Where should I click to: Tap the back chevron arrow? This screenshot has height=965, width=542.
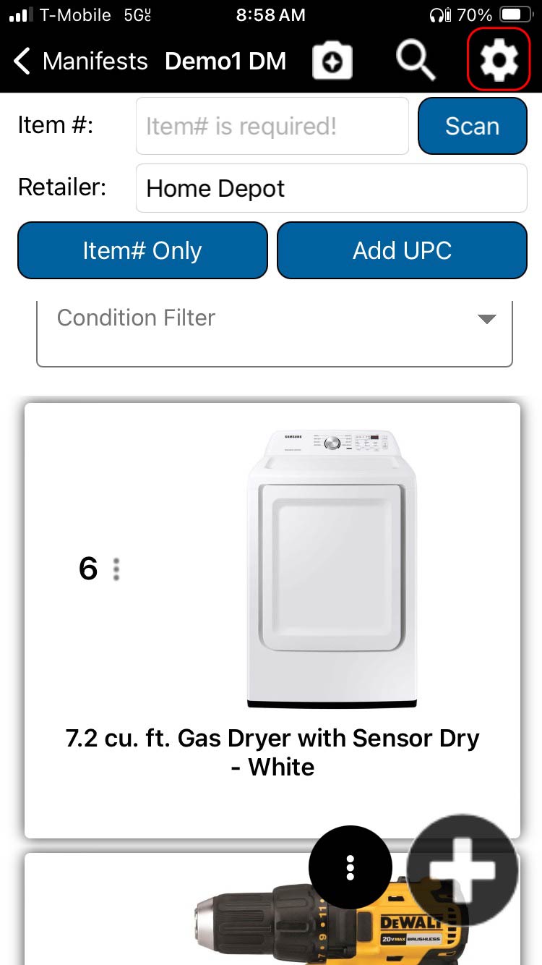pos(22,61)
